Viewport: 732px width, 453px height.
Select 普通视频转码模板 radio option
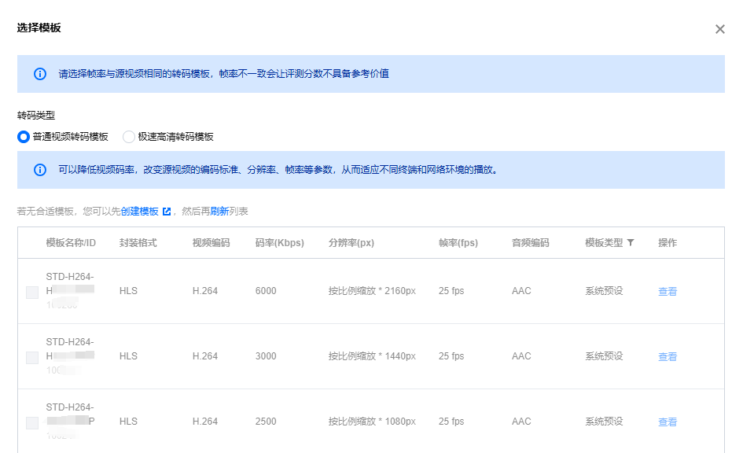point(24,137)
